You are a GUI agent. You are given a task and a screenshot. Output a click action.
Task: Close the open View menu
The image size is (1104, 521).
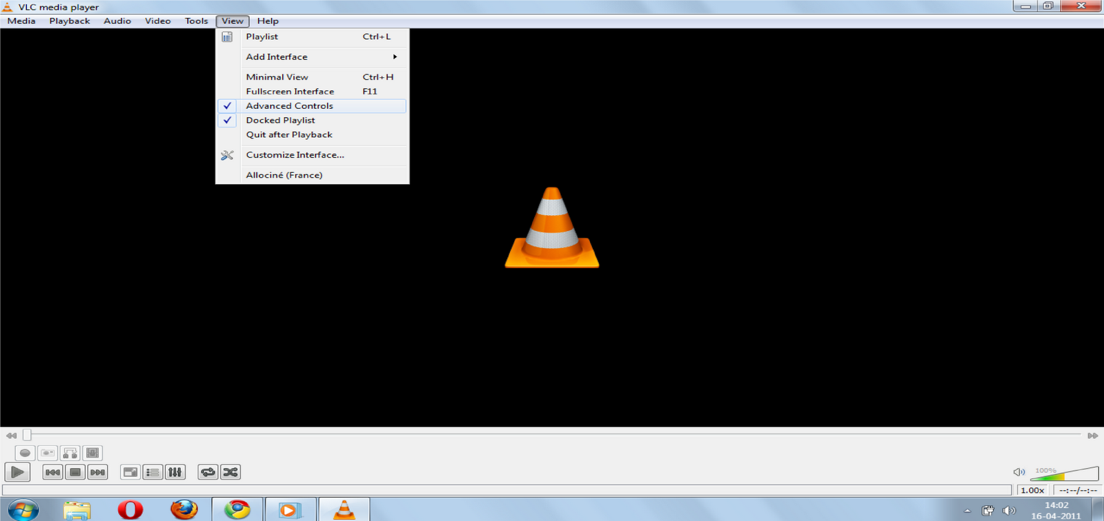point(233,21)
